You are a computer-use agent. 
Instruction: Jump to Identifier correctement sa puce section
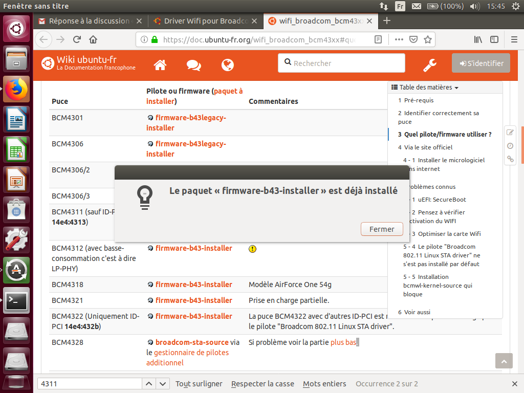439,117
